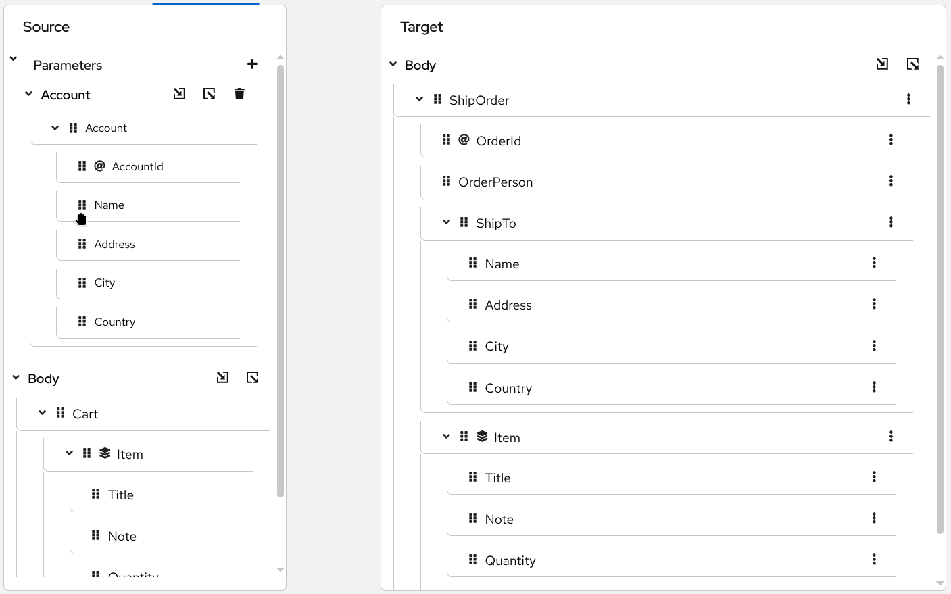
Task: Collapse the ShipTo node in Target
Action: pyautogui.click(x=446, y=222)
